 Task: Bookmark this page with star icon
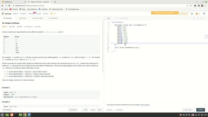(191, 6)
